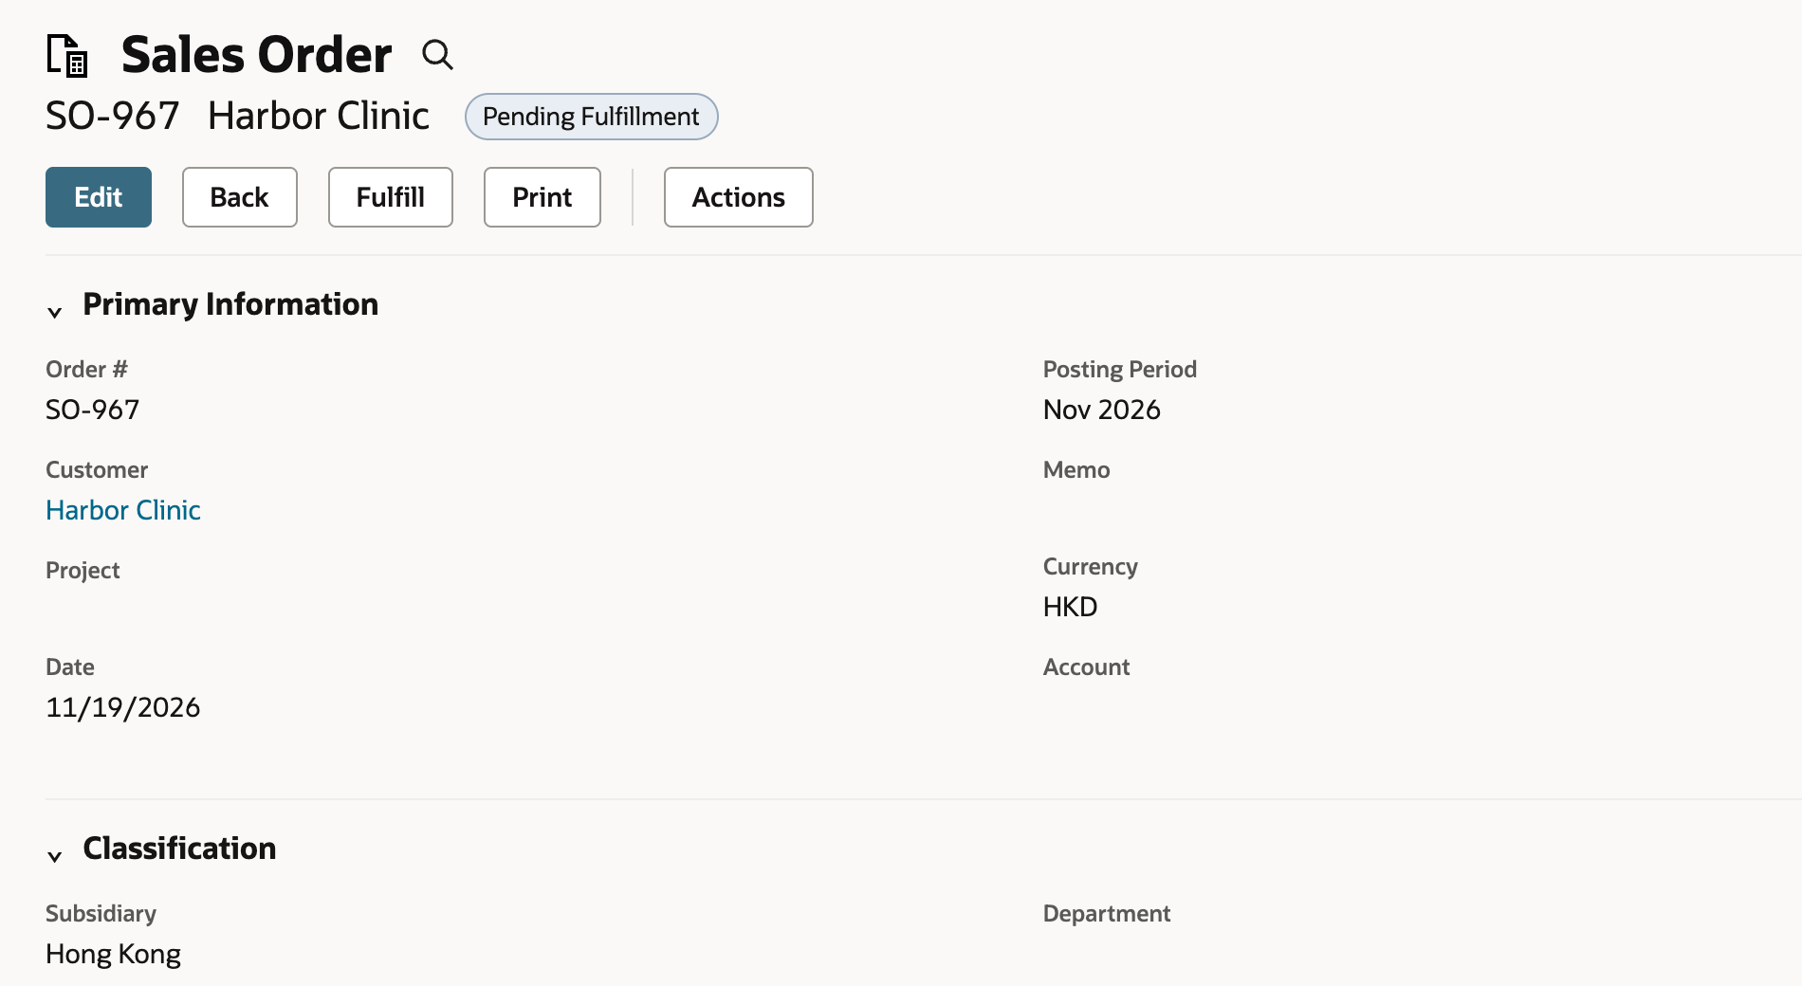The height and width of the screenshot is (986, 1802).
Task: Click the Sales Order page title
Action: [x=257, y=55]
